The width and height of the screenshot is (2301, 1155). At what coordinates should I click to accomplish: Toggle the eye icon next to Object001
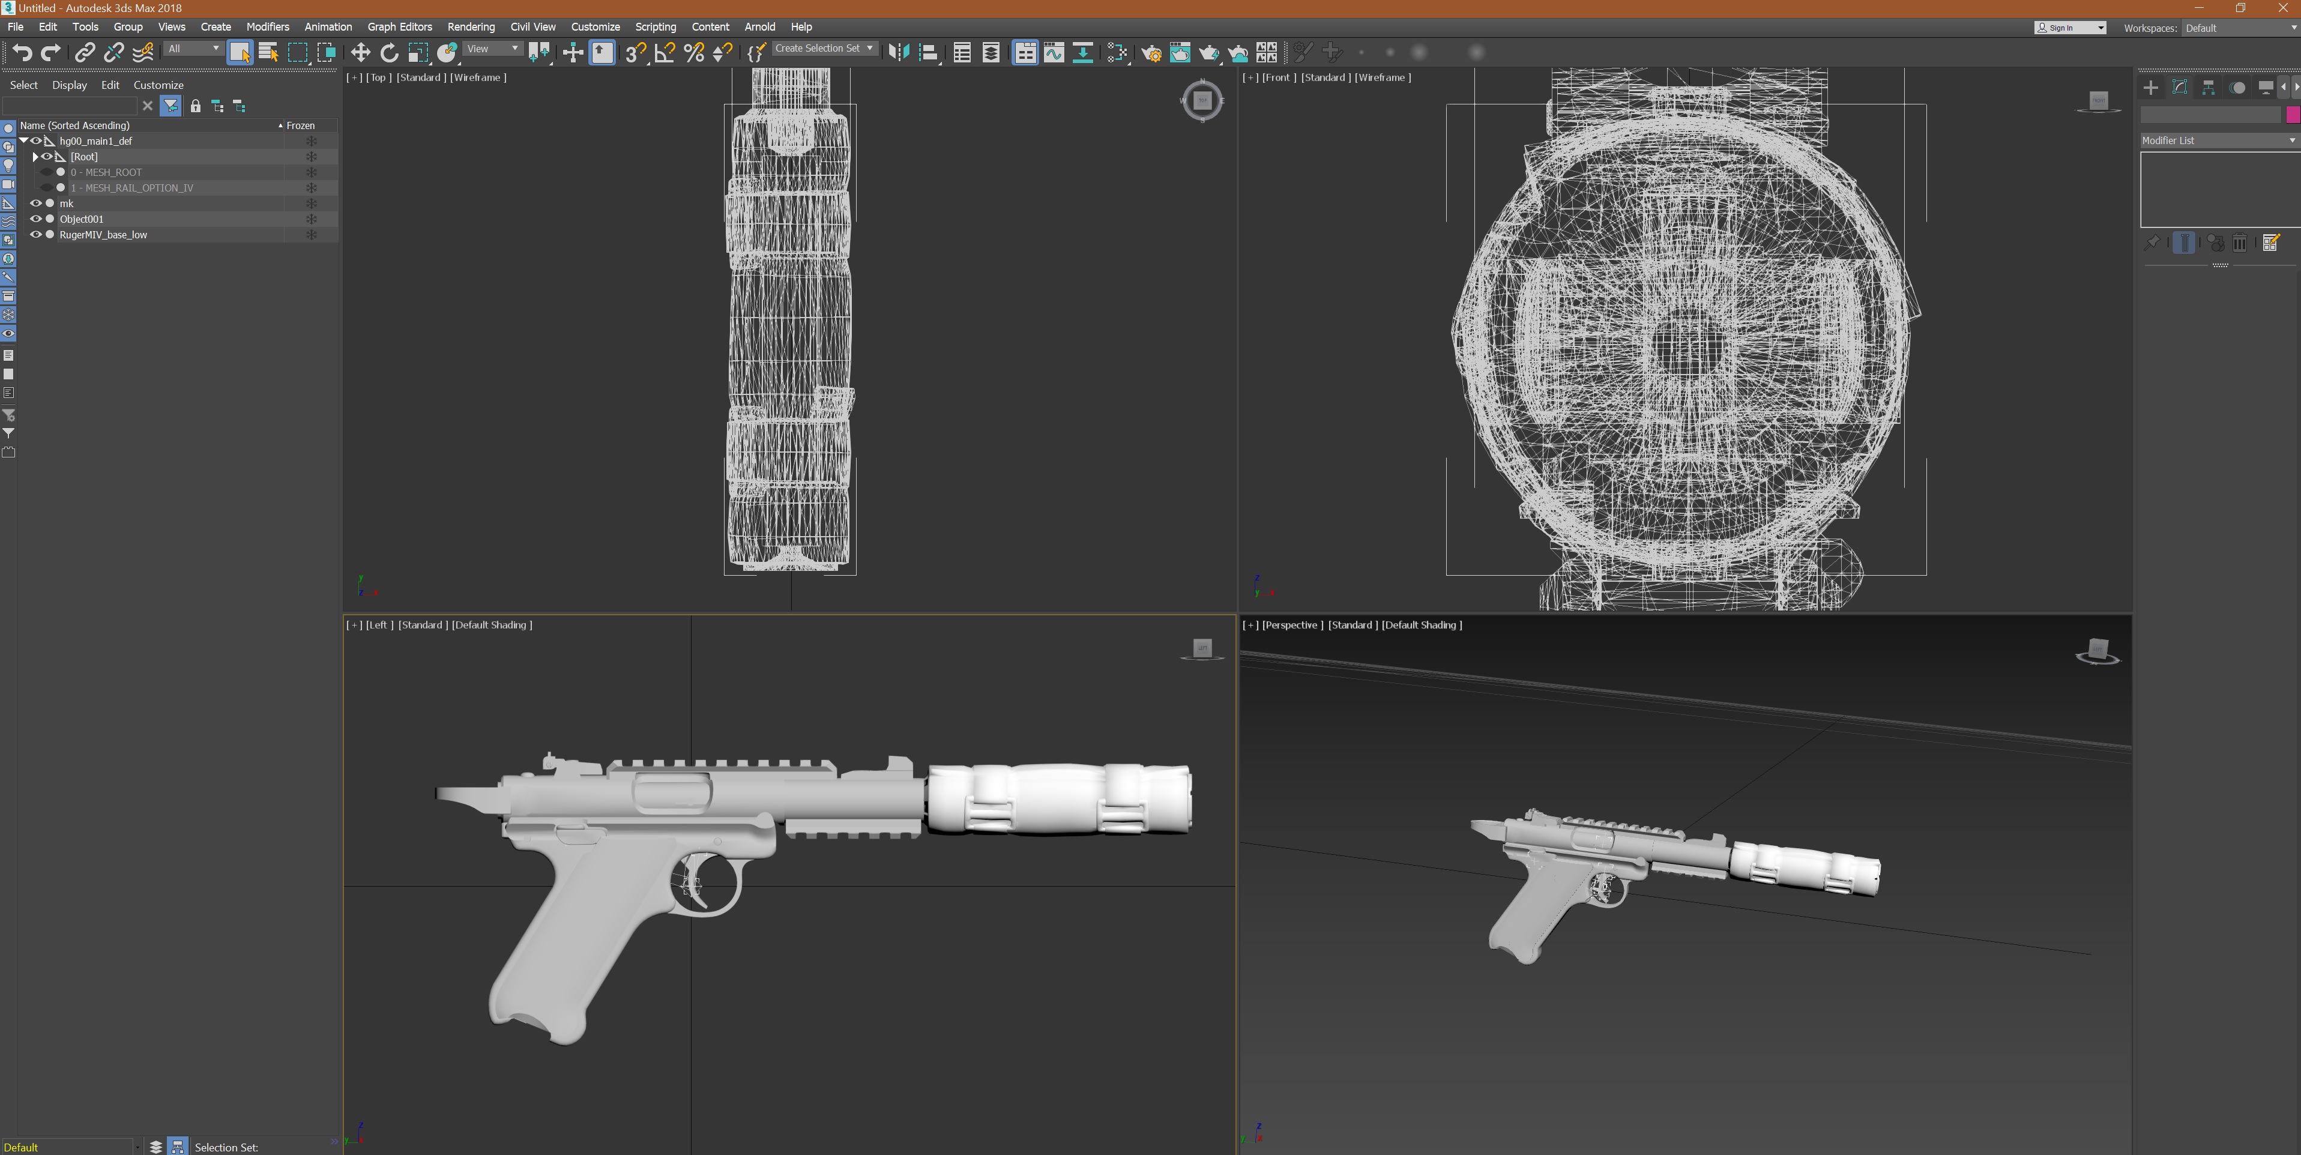click(37, 219)
